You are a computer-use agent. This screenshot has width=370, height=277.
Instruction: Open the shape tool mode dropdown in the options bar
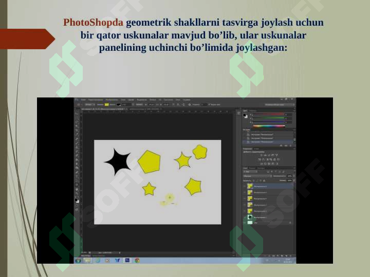tap(89, 105)
